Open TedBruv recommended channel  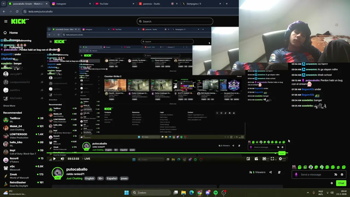tap(23, 120)
